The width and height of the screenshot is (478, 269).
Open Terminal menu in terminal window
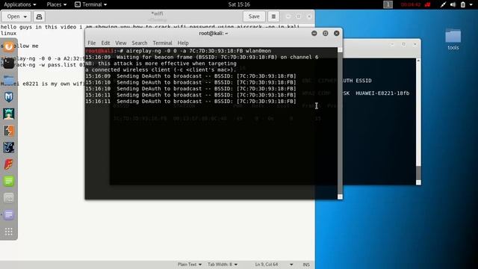click(162, 43)
